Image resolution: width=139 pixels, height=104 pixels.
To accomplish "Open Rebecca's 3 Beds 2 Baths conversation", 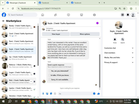I will [x=19, y=66].
